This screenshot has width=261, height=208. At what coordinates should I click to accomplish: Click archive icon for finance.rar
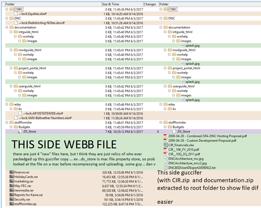pyautogui.click(x=12, y=172)
